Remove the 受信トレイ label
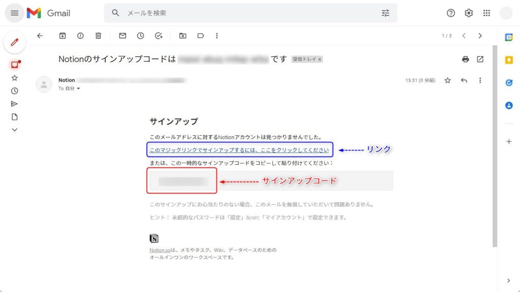The height and width of the screenshot is (292, 520). (320, 59)
